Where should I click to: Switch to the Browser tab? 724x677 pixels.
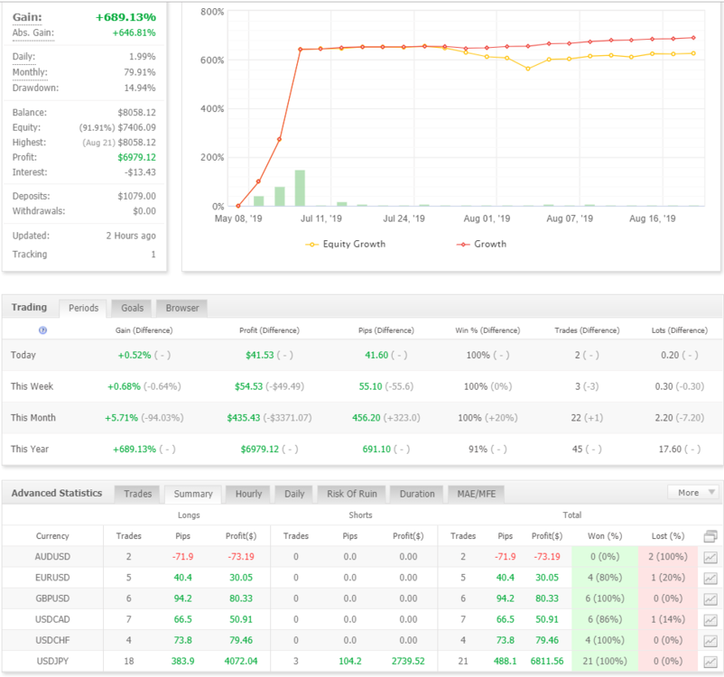coord(182,308)
